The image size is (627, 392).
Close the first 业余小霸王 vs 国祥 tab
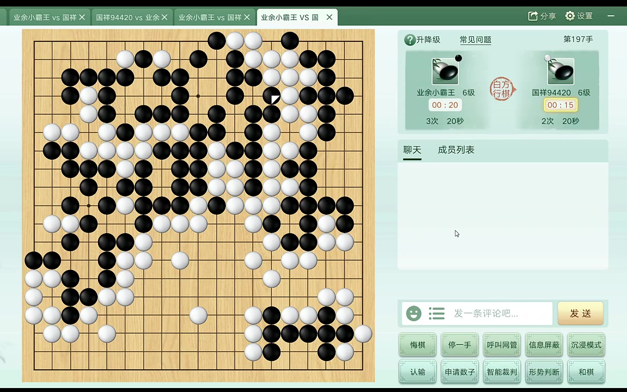(82, 17)
